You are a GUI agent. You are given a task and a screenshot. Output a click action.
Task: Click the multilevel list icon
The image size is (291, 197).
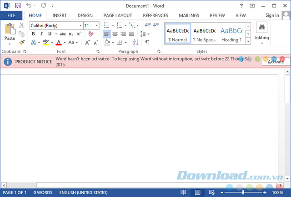click(x=132, y=25)
